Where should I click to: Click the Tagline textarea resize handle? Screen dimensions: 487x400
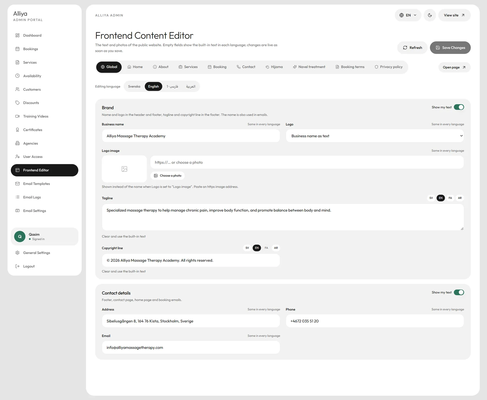point(462,229)
